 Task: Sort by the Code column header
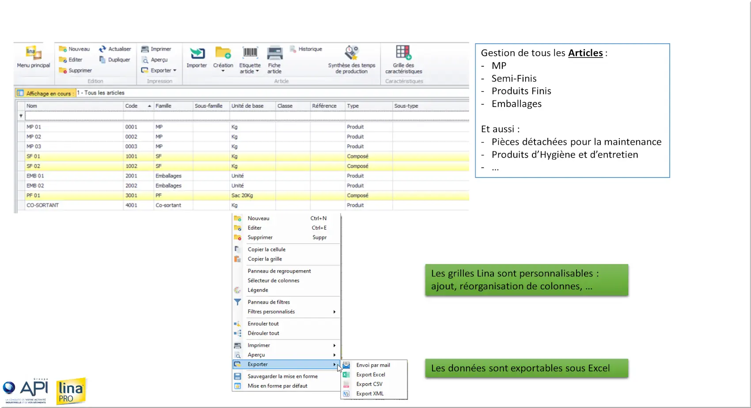tap(138, 106)
